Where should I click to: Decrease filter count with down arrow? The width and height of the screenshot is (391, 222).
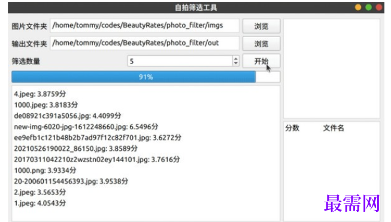[x=236, y=63]
